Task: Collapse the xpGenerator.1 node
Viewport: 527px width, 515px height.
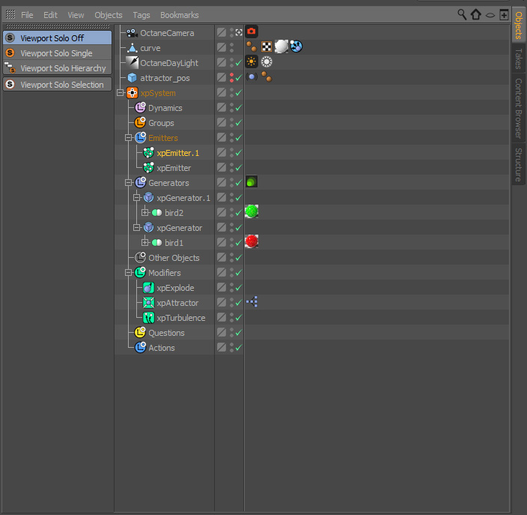Action: click(136, 198)
